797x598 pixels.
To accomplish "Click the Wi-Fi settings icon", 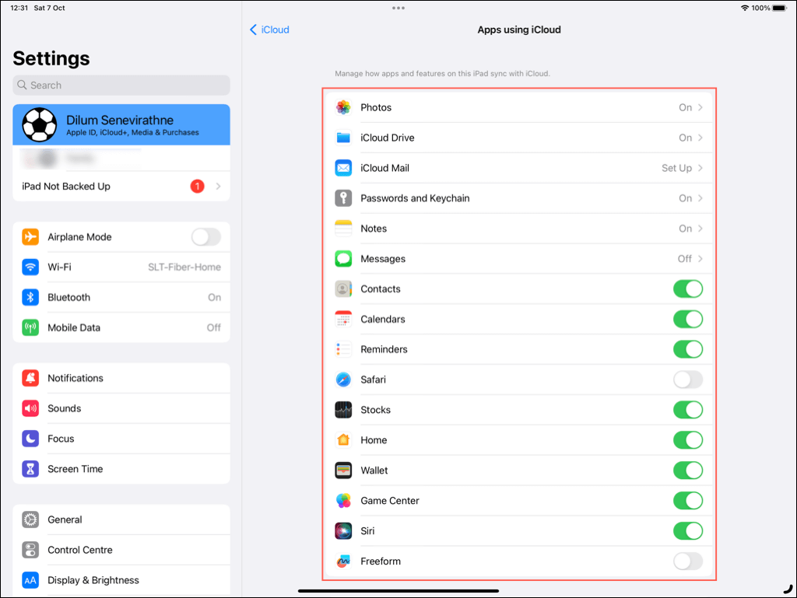I will pyautogui.click(x=30, y=267).
